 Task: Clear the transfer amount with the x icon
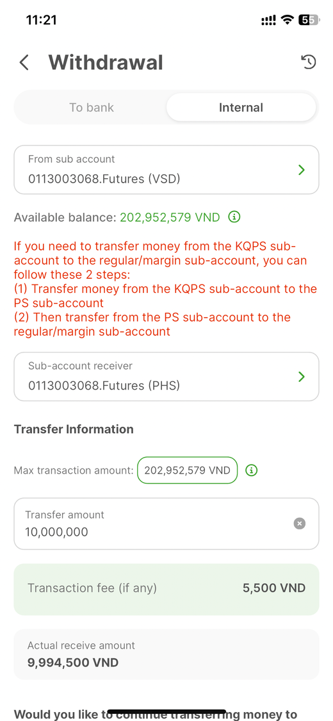(300, 523)
